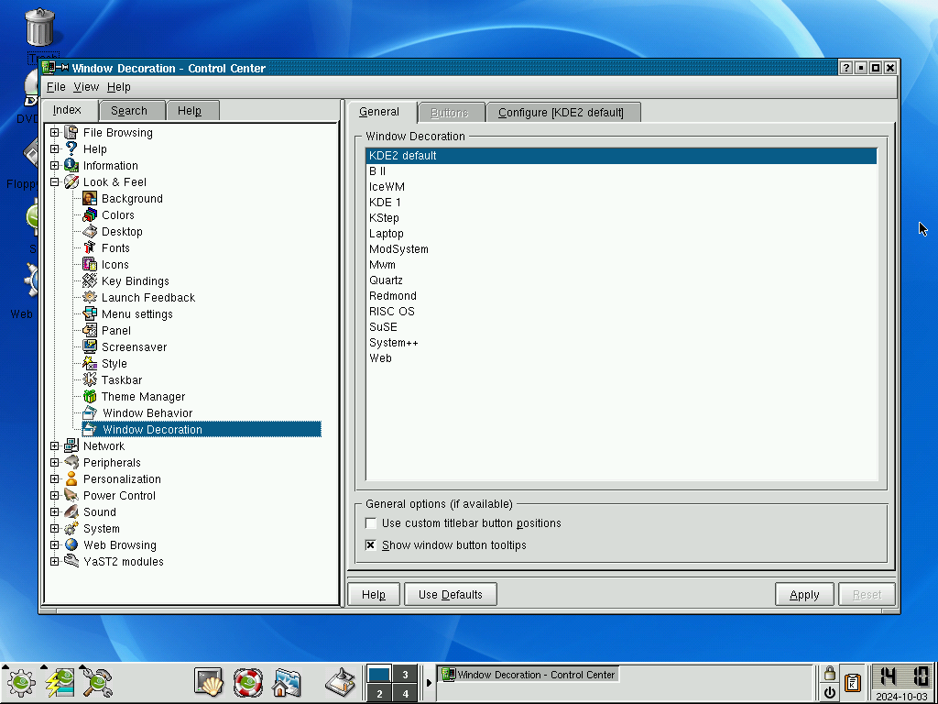Switch to virtual desktop 3 in pager
The height and width of the screenshot is (704, 938).
[405, 675]
